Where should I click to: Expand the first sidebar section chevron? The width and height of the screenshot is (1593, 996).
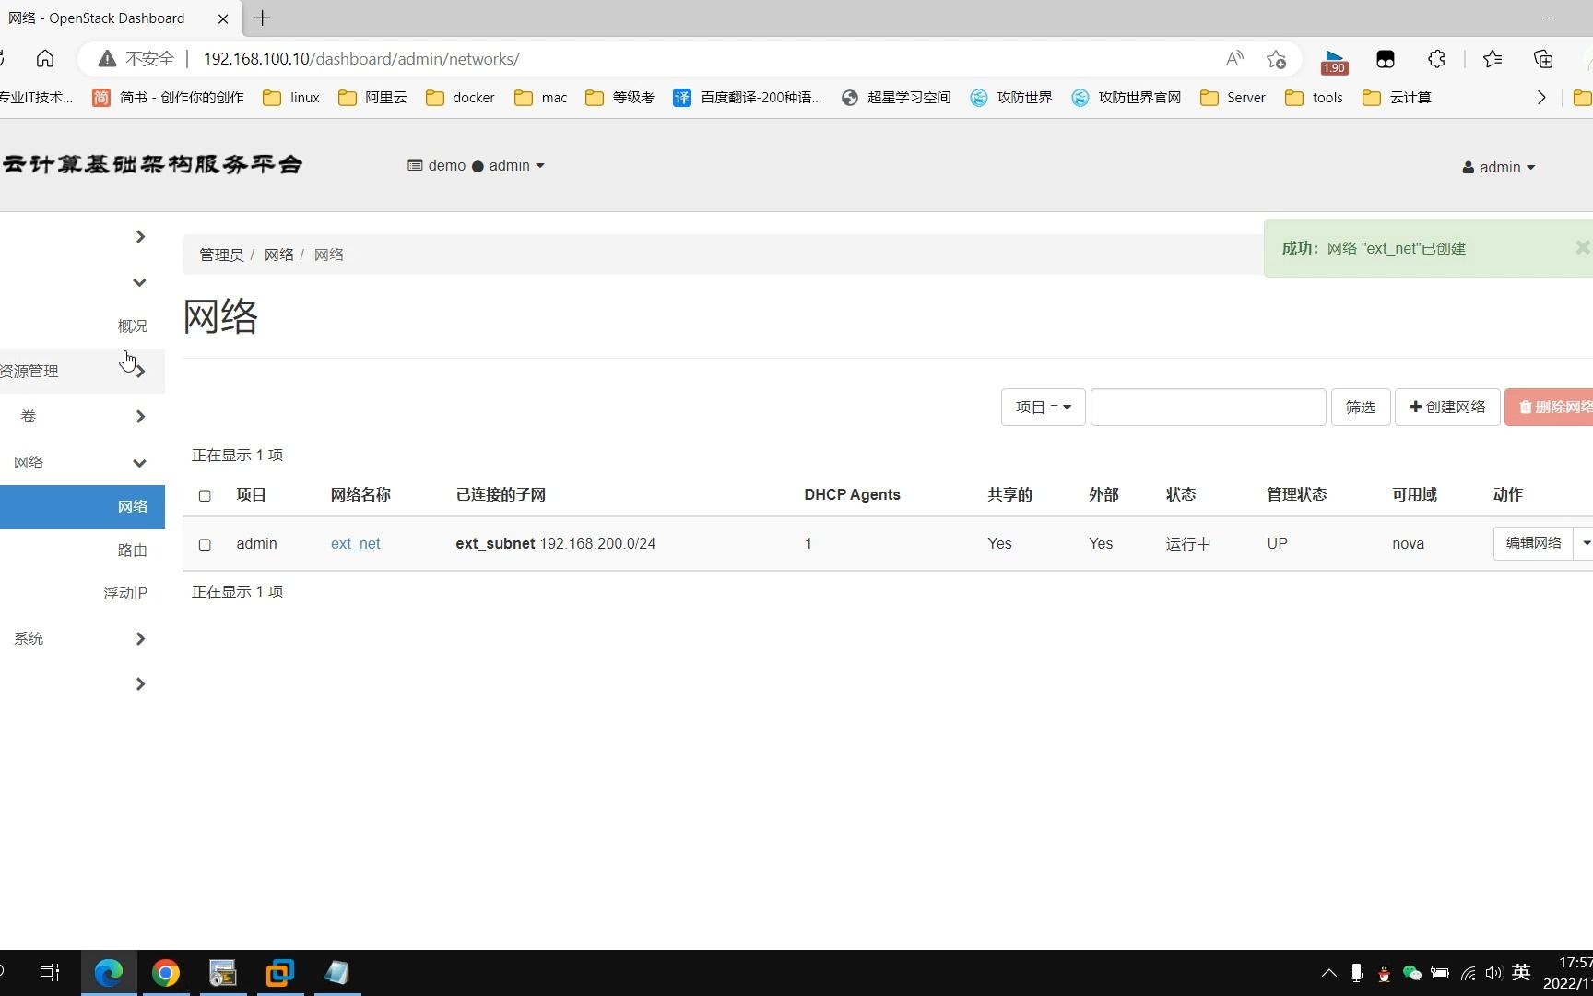coord(140,237)
